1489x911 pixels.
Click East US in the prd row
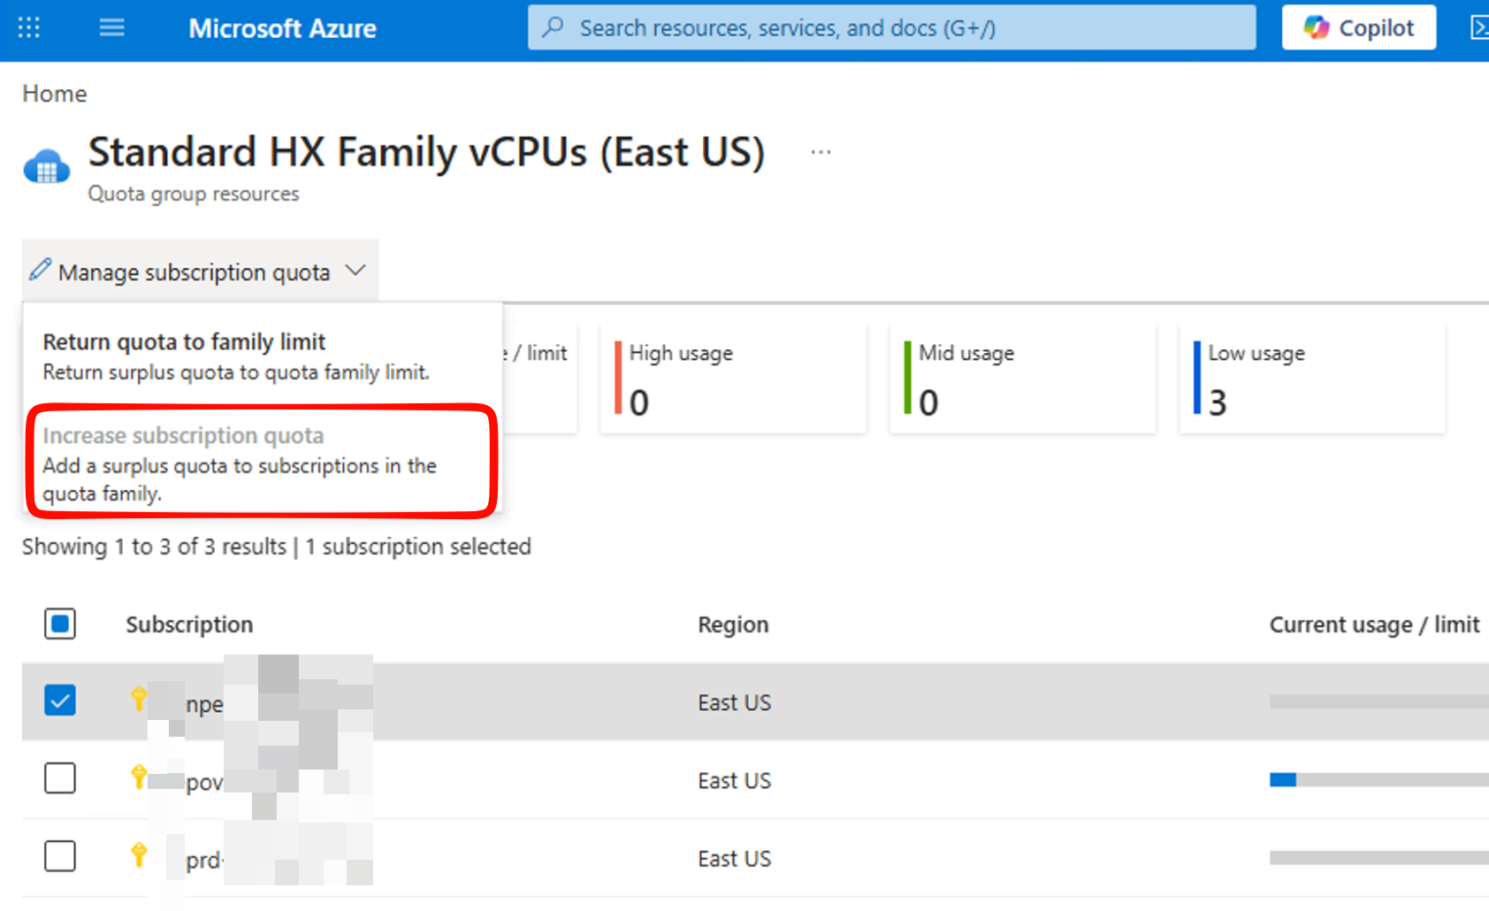(734, 858)
